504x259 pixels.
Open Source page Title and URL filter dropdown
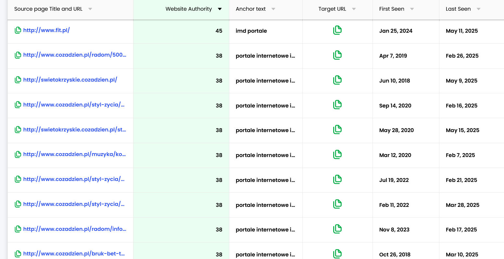(90, 9)
